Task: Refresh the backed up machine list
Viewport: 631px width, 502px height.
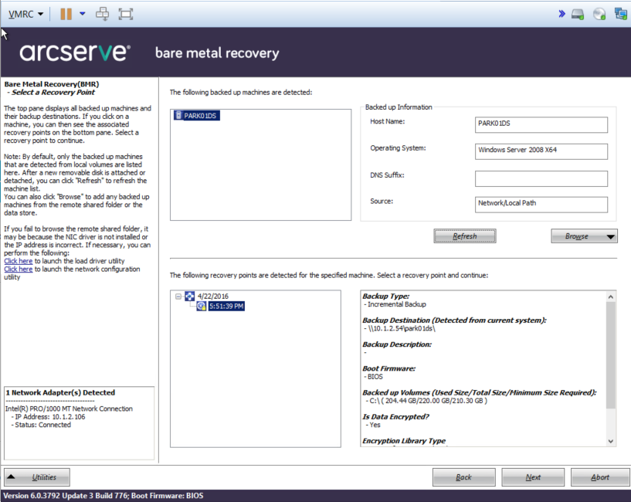Action: pyautogui.click(x=465, y=236)
